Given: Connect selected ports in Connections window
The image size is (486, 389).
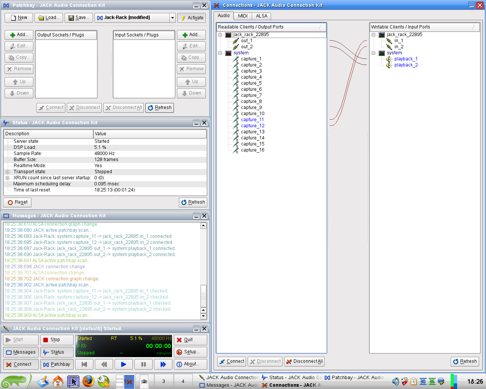Looking at the screenshot, I should (x=232, y=361).
